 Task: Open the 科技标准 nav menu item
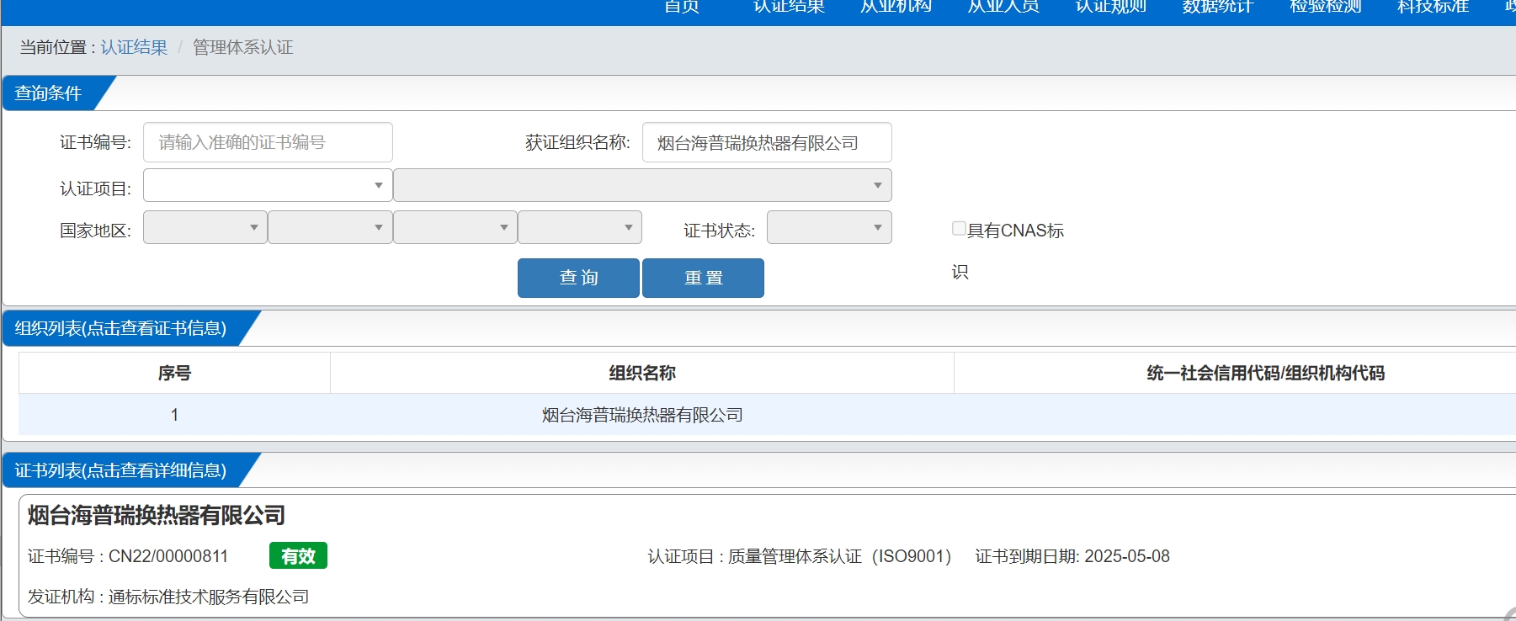click(1433, 7)
